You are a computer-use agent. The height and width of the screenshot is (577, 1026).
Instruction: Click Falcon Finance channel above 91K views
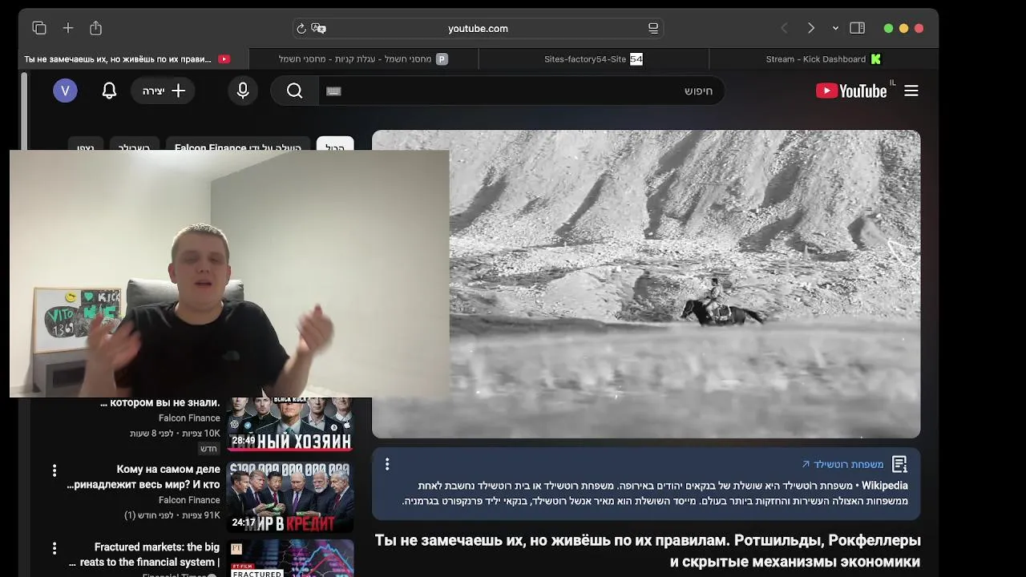click(x=189, y=500)
